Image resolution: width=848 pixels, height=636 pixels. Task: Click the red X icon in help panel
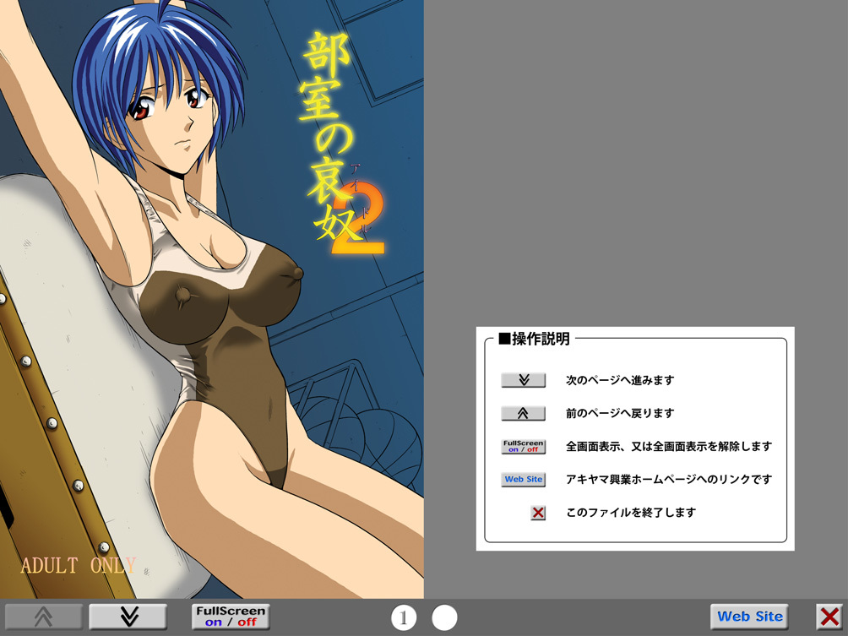pyautogui.click(x=538, y=513)
